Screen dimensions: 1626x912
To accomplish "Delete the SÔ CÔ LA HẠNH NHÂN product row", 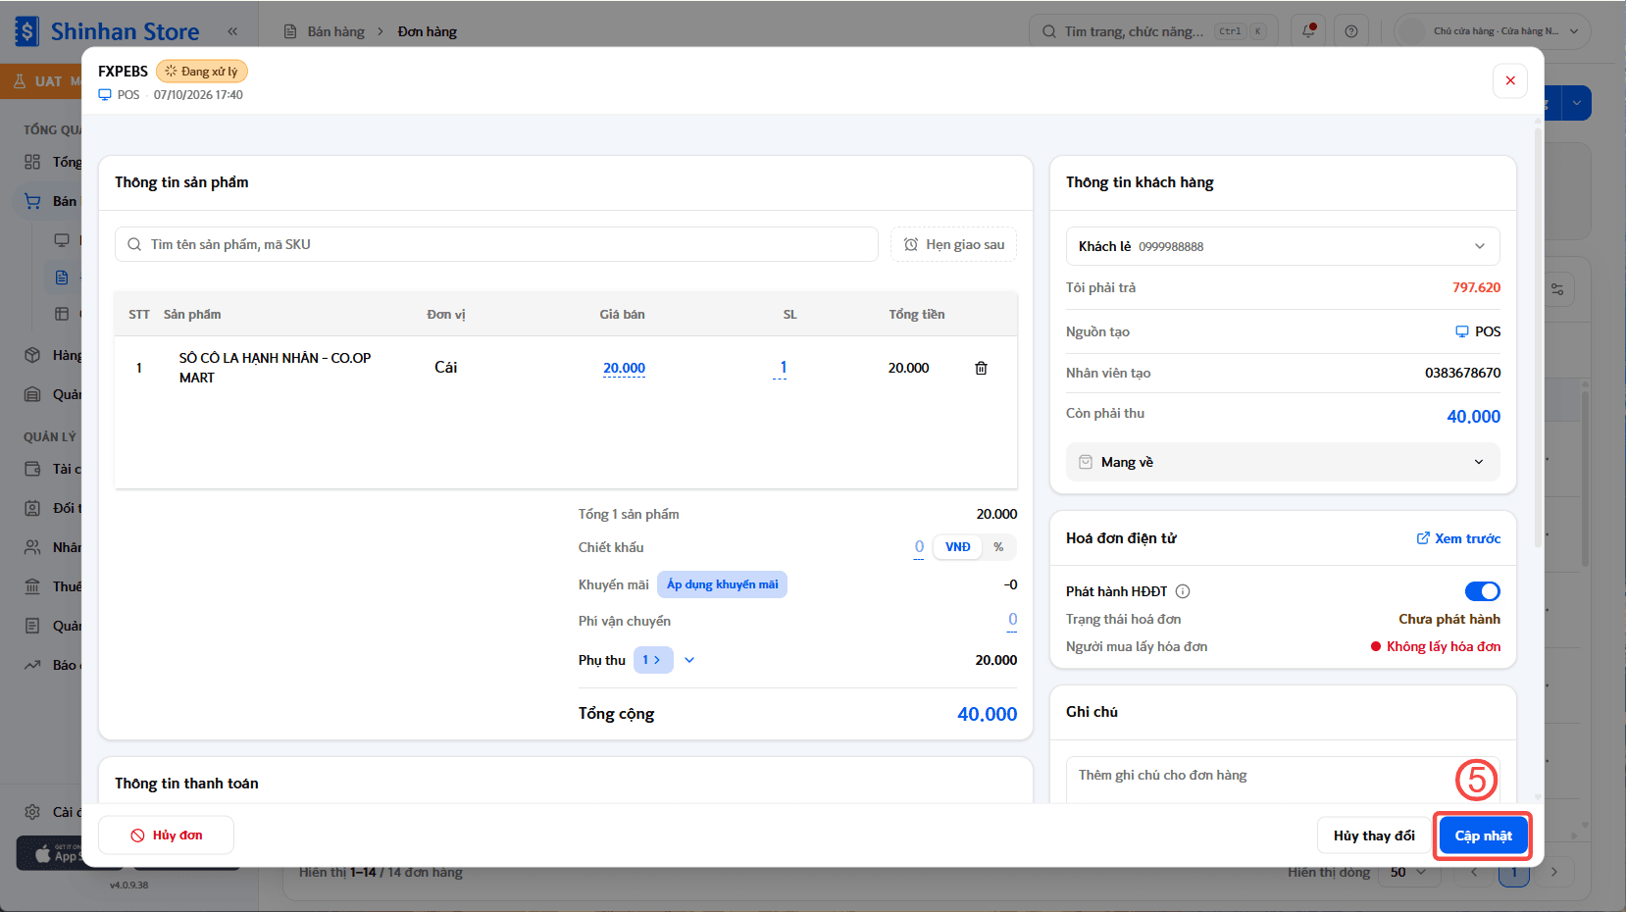I will click(x=981, y=368).
